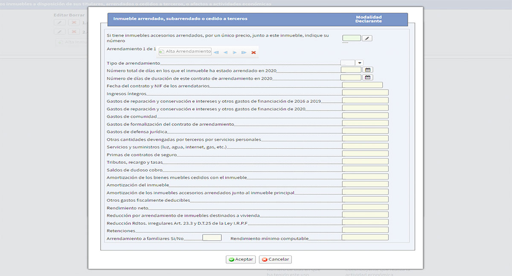
Task: Select the Servicios y suministros field
Action: tap(365, 146)
